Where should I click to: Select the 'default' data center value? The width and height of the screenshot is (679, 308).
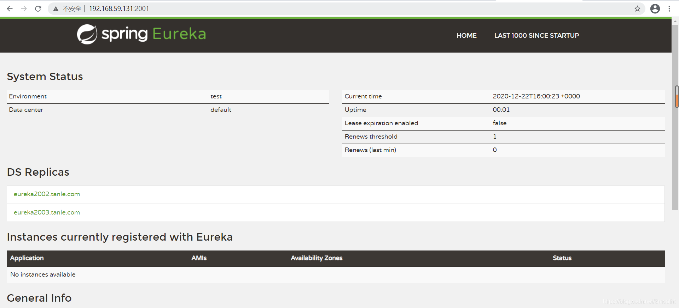[221, 110]
